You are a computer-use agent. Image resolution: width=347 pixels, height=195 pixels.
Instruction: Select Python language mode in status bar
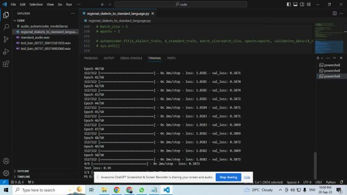[x=331, y=182]
